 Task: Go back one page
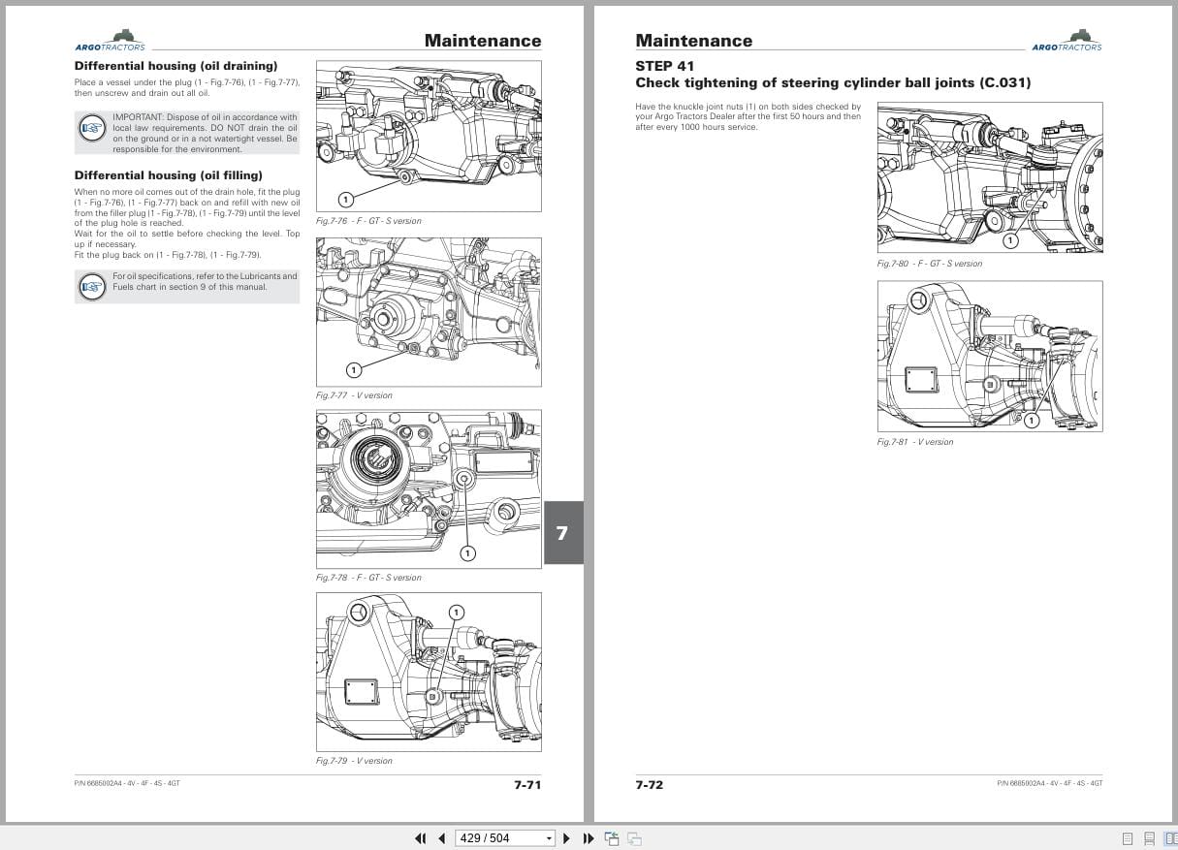(442, 838)
